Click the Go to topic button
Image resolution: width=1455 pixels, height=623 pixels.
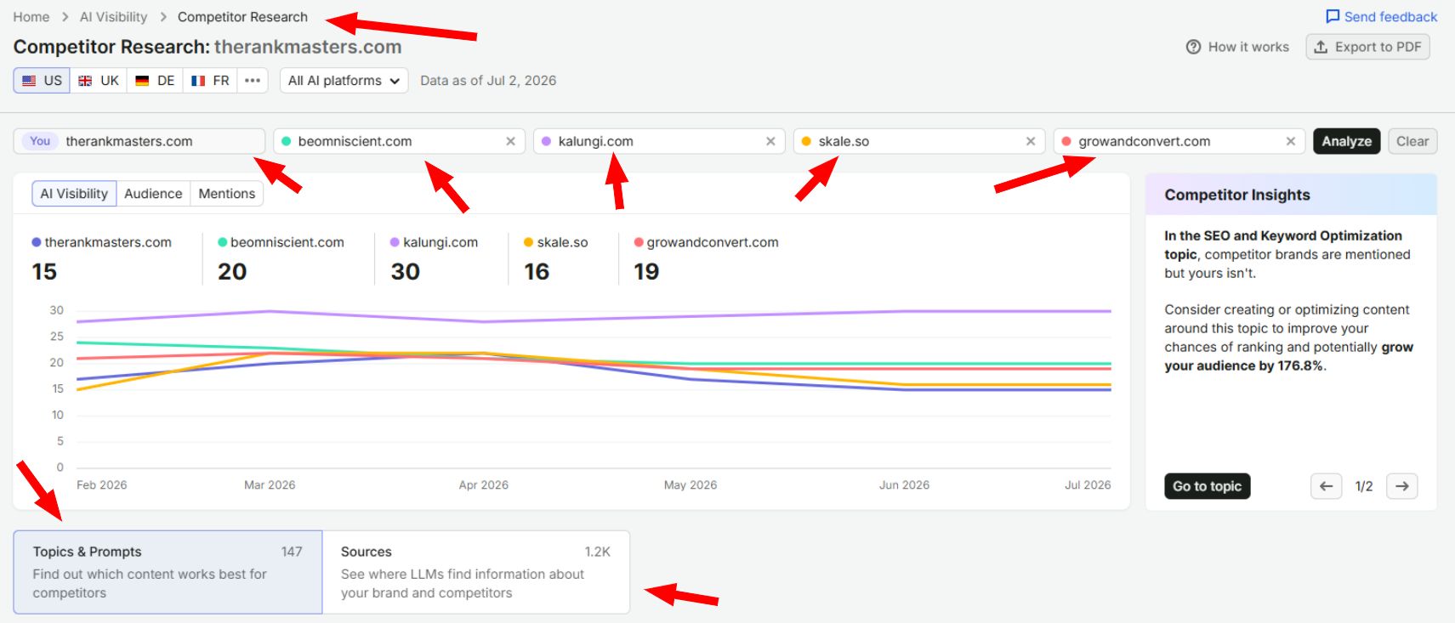[1207, 486]
